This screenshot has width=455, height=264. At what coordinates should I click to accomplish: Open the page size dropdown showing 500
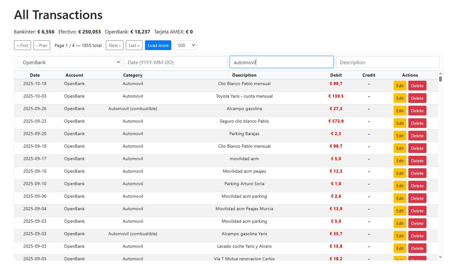tap(185, 45)
